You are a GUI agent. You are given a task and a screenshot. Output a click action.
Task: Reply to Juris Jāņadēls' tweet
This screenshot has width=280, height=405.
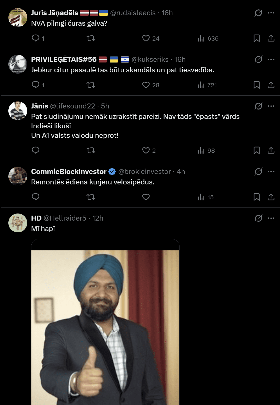(36, 38)
